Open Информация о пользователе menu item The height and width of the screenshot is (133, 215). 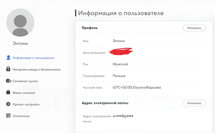point(33,58)
